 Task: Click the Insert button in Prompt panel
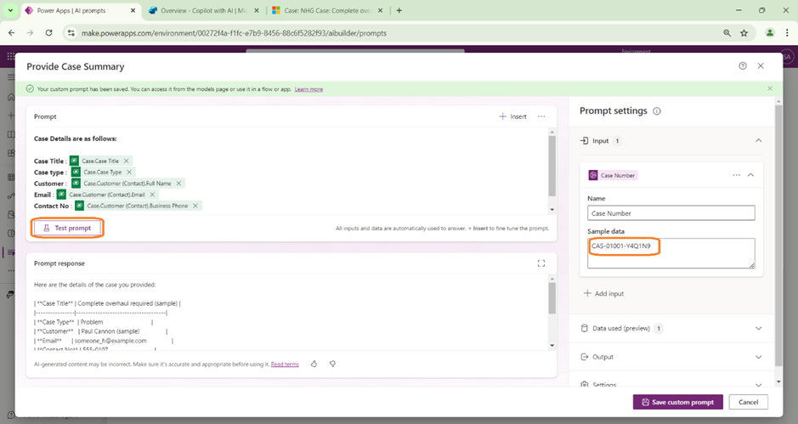[512, 116]
